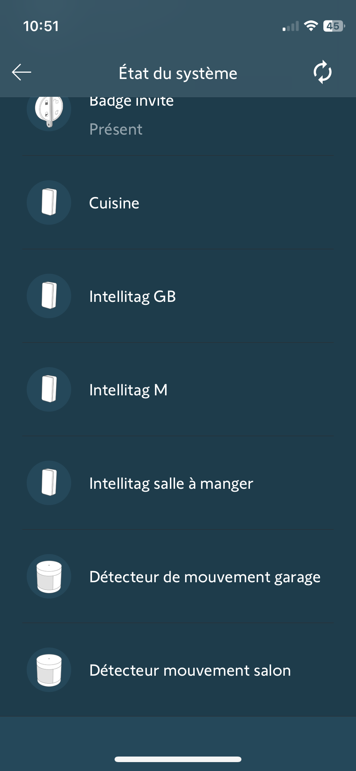356x771 pixels.
Task: Tap the back arrow in header
Action: (x=22, y=72)
